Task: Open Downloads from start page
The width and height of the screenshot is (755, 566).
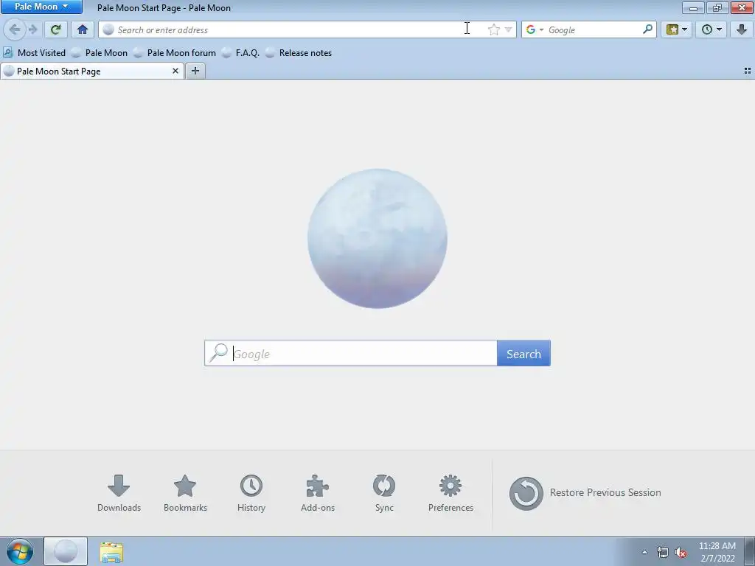Action: click(x=119, y=493)
